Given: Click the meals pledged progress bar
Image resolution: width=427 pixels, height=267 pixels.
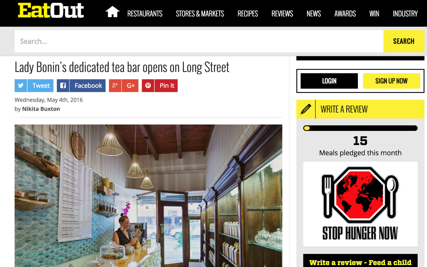Looking at the screenshot, I should [360, 128].
